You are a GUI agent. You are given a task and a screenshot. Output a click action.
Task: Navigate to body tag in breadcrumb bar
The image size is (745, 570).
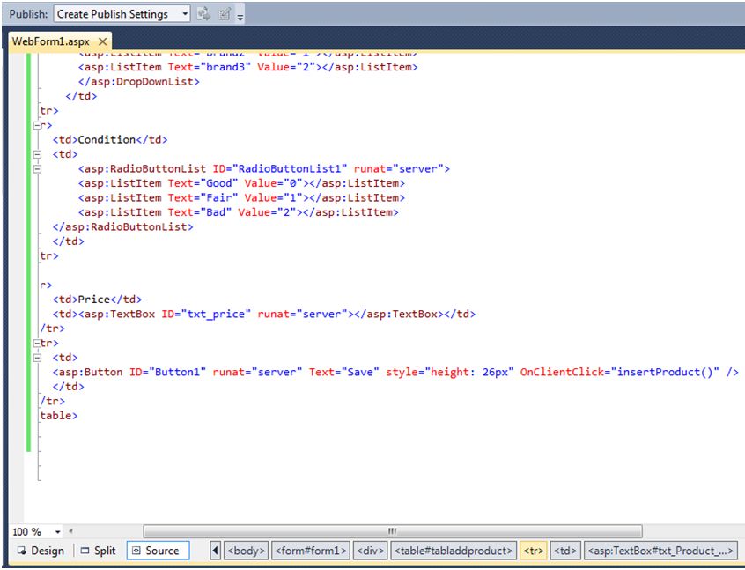[246, 550]
